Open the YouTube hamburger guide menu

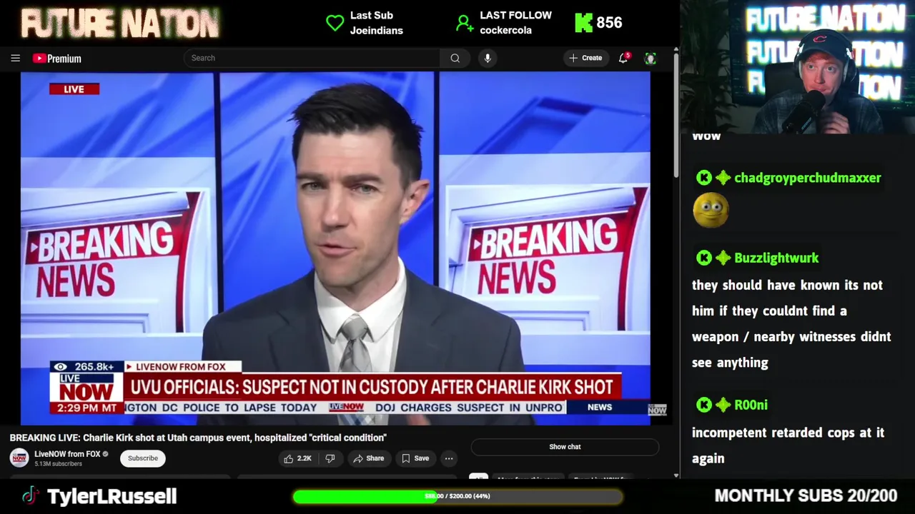(15, 59)
